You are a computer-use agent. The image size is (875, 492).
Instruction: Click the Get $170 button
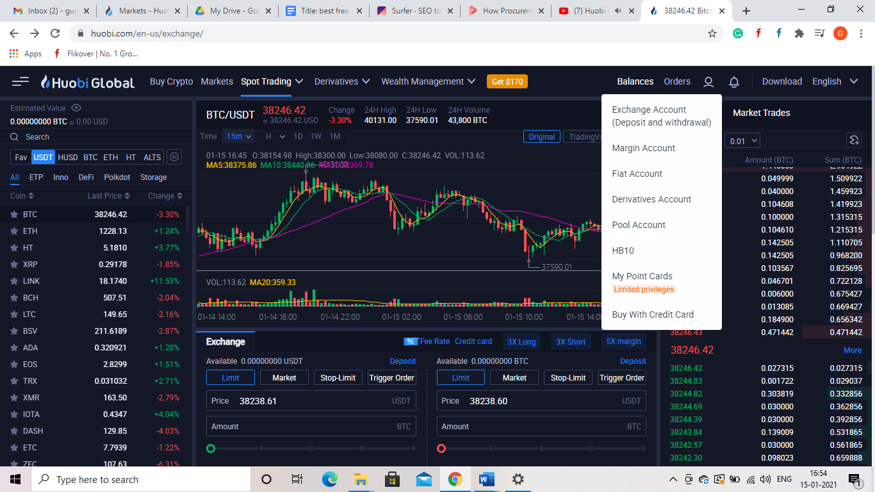(507, 82)
